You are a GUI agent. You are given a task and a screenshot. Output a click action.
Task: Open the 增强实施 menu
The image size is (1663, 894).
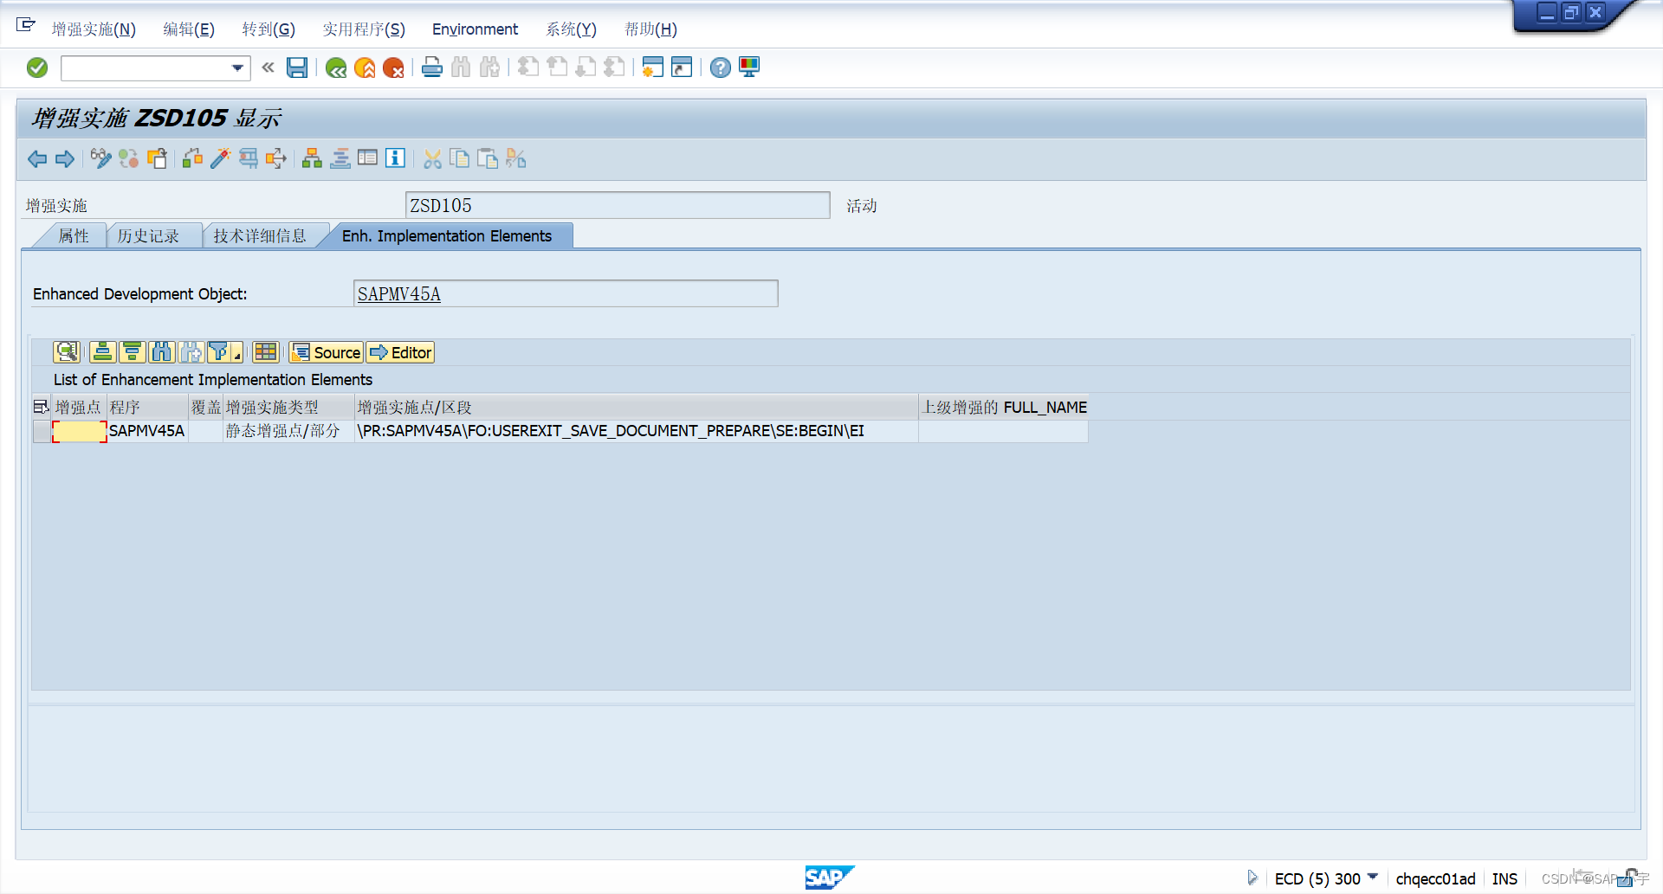pos(94,29)
